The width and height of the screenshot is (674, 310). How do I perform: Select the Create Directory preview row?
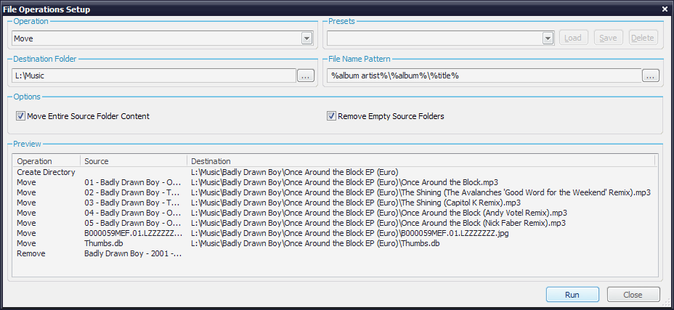click(x=46, y=172)
